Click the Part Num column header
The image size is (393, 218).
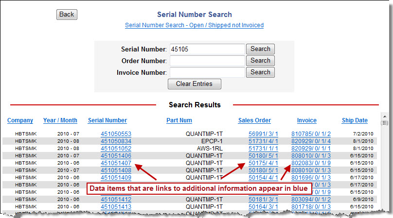coord(179,120)
